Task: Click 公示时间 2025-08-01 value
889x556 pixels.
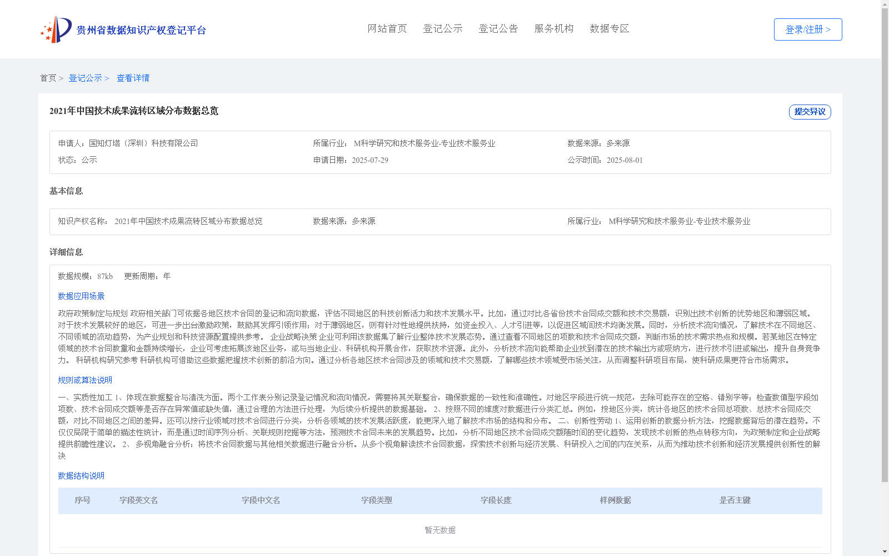Action: pyautogui.click(x=625, y=160)
